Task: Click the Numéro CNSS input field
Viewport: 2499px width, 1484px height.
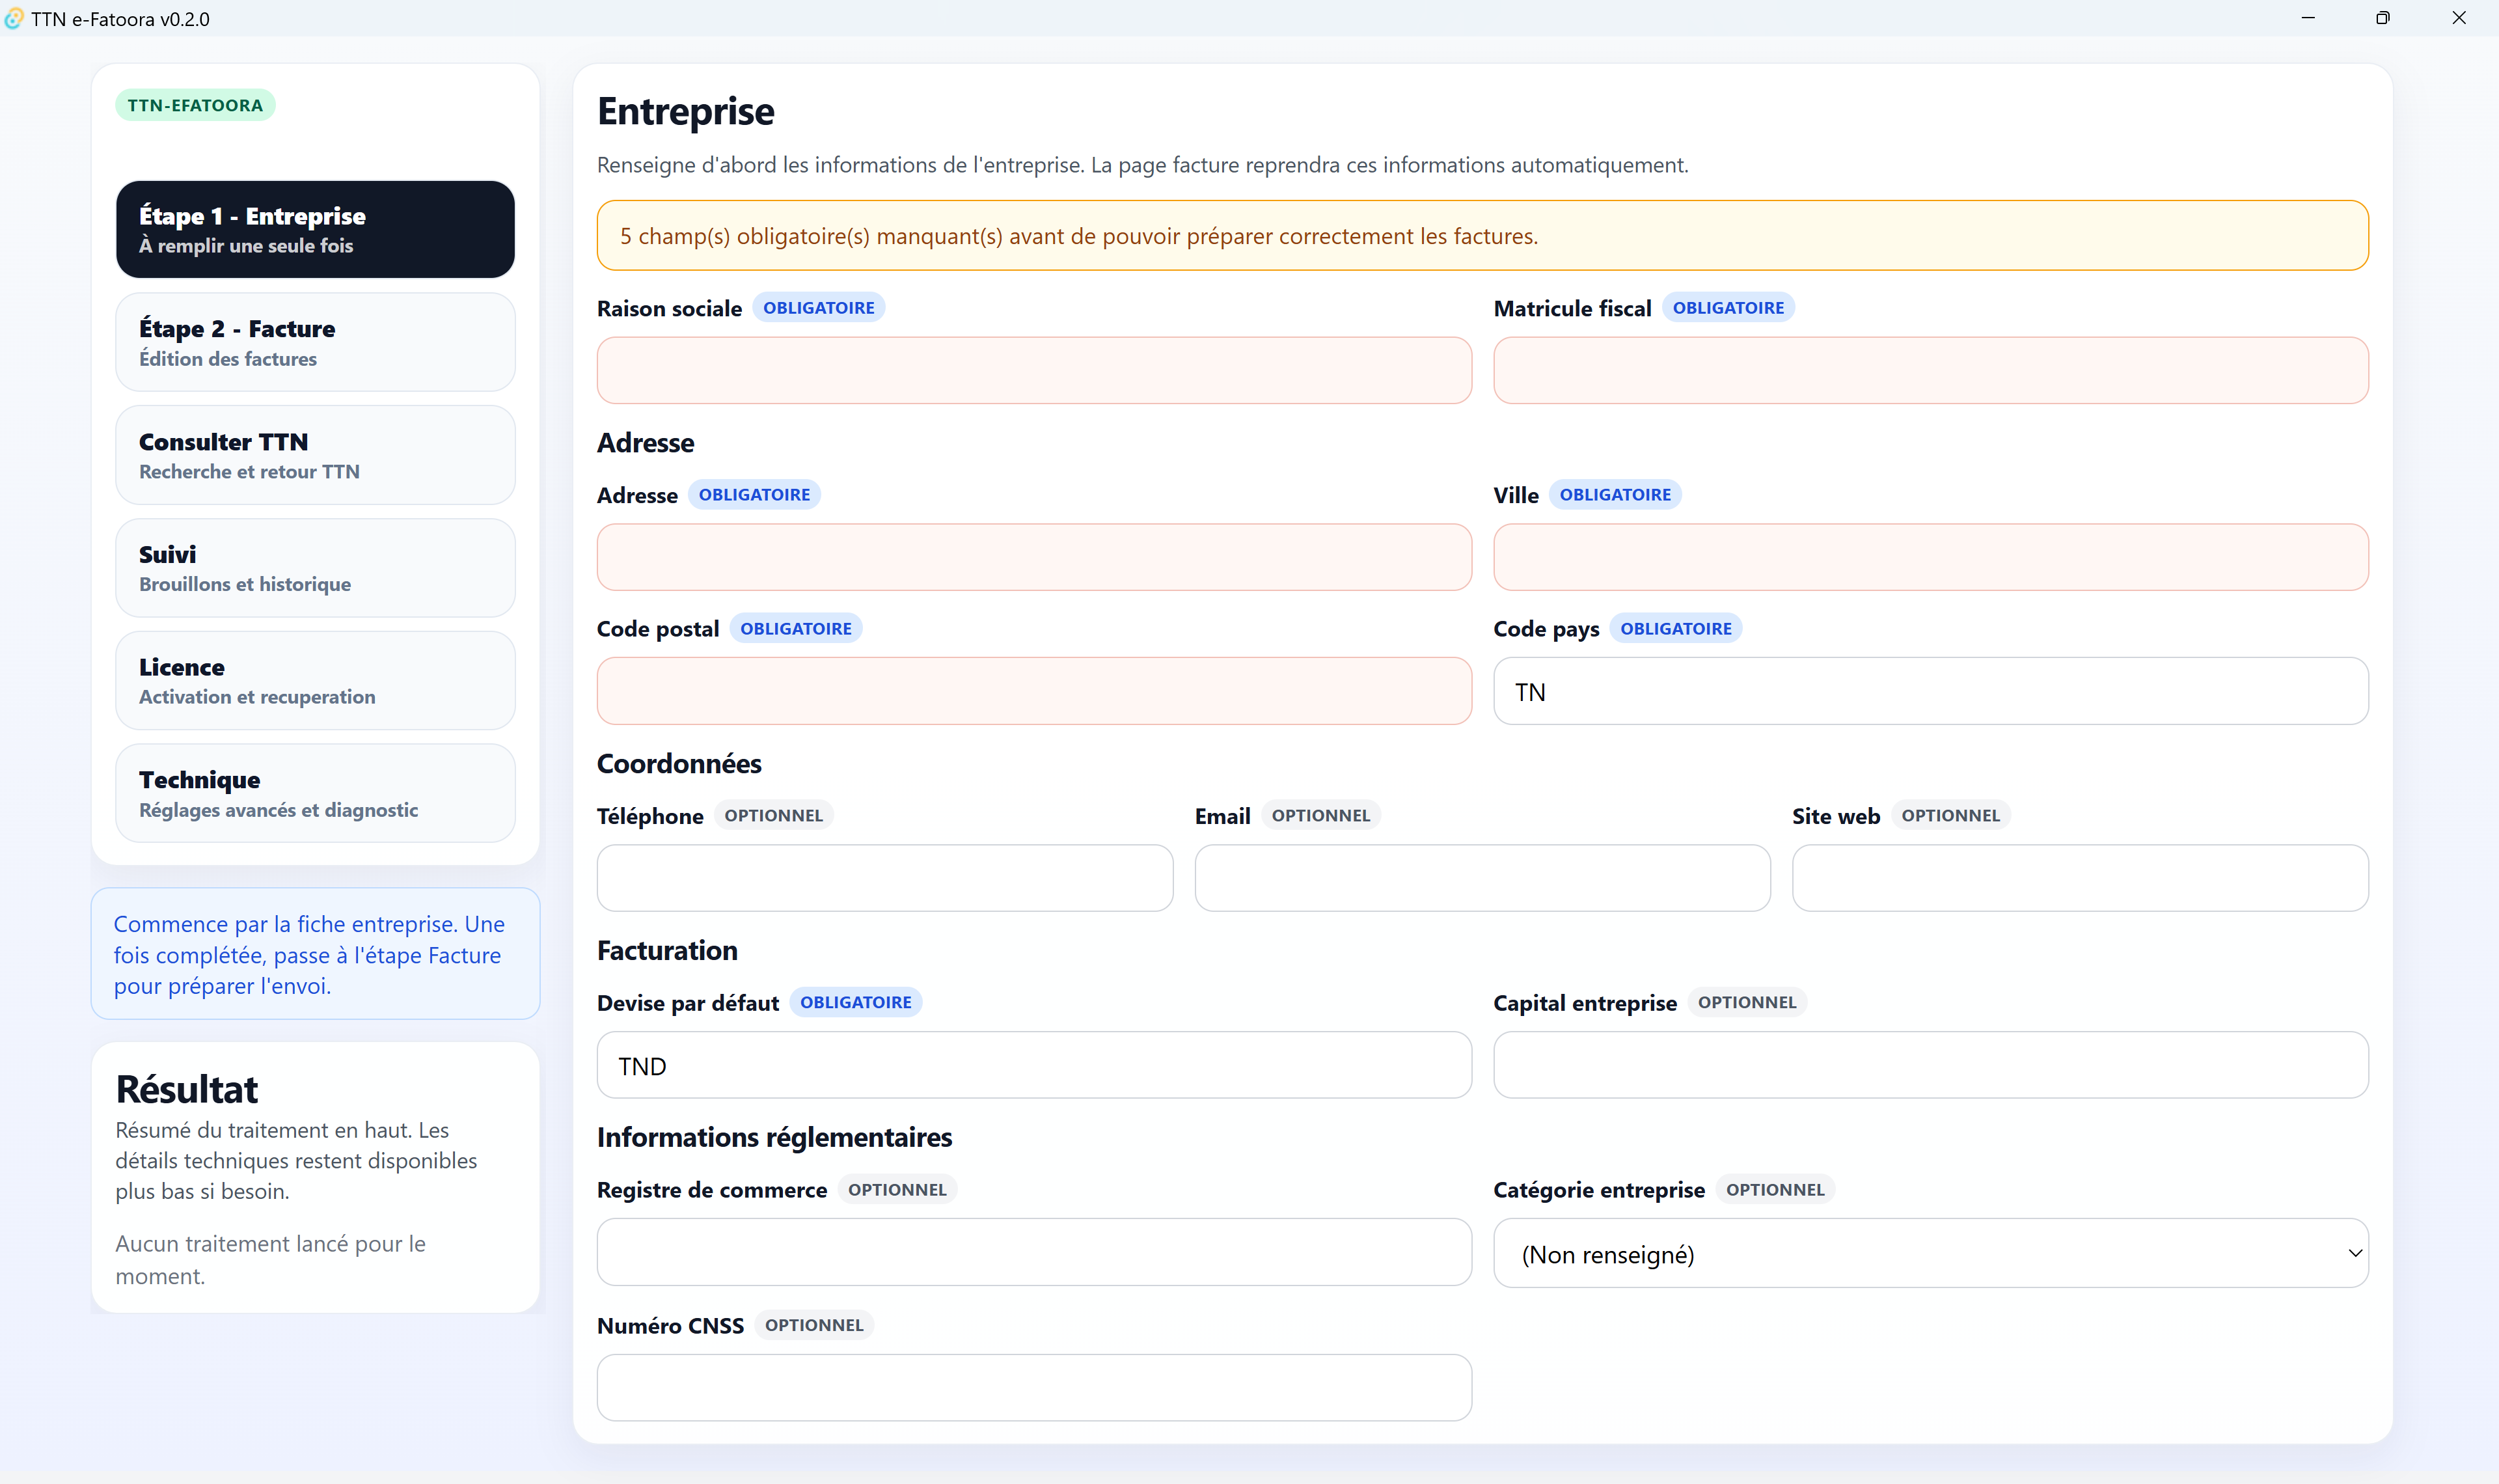Action: (1033, 1388)
